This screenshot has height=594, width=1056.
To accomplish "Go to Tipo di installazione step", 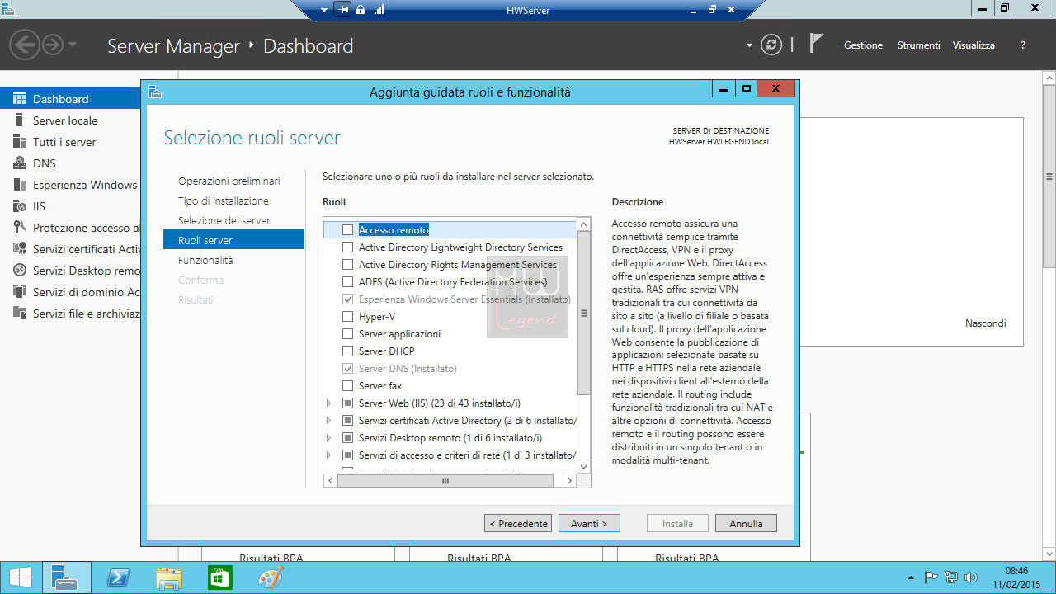I will pos(224,200).
